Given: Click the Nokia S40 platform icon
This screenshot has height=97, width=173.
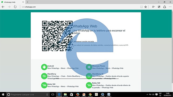Looking at the screenshot, I should [89, 85].
